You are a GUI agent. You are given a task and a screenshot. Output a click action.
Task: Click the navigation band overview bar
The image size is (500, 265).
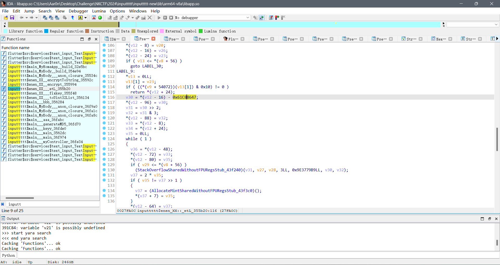[224, 24]
